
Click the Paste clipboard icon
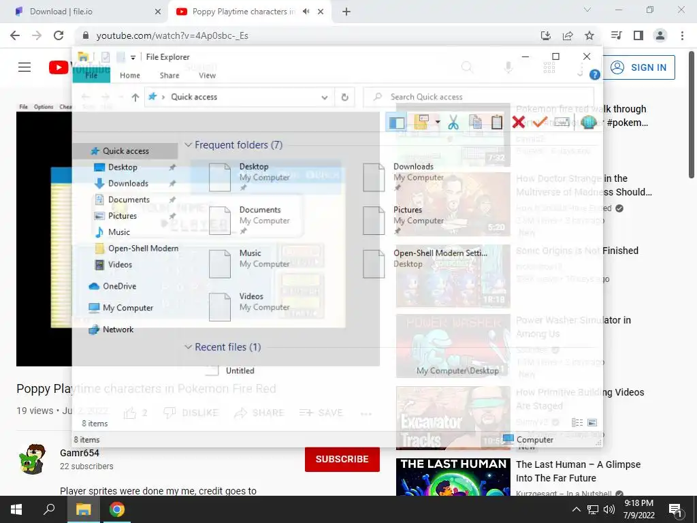tap(497, 122)
